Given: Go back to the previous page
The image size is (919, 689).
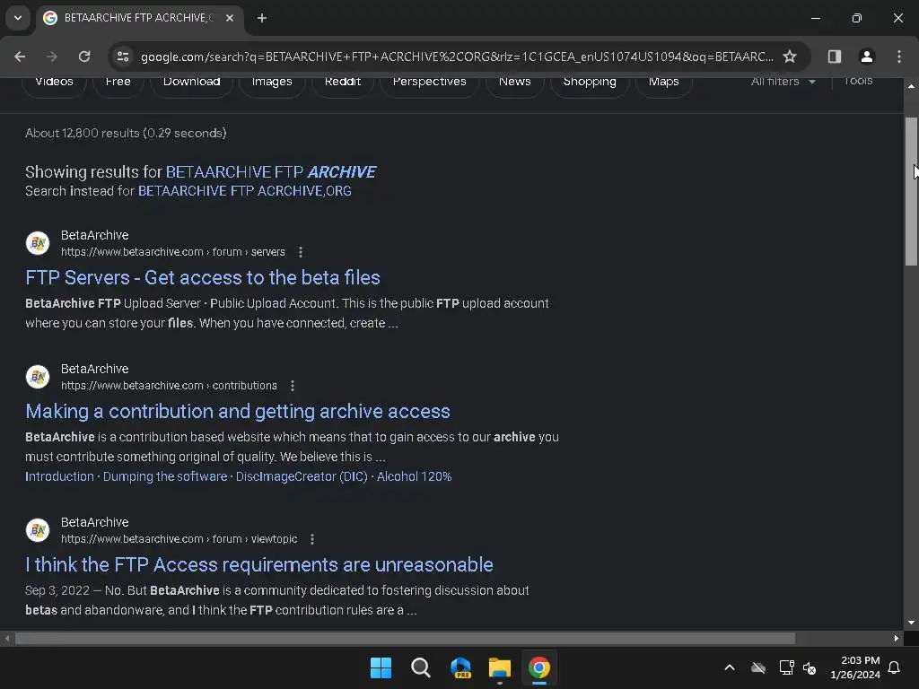Looking at the screenshot, I should (x=20, y=57).
